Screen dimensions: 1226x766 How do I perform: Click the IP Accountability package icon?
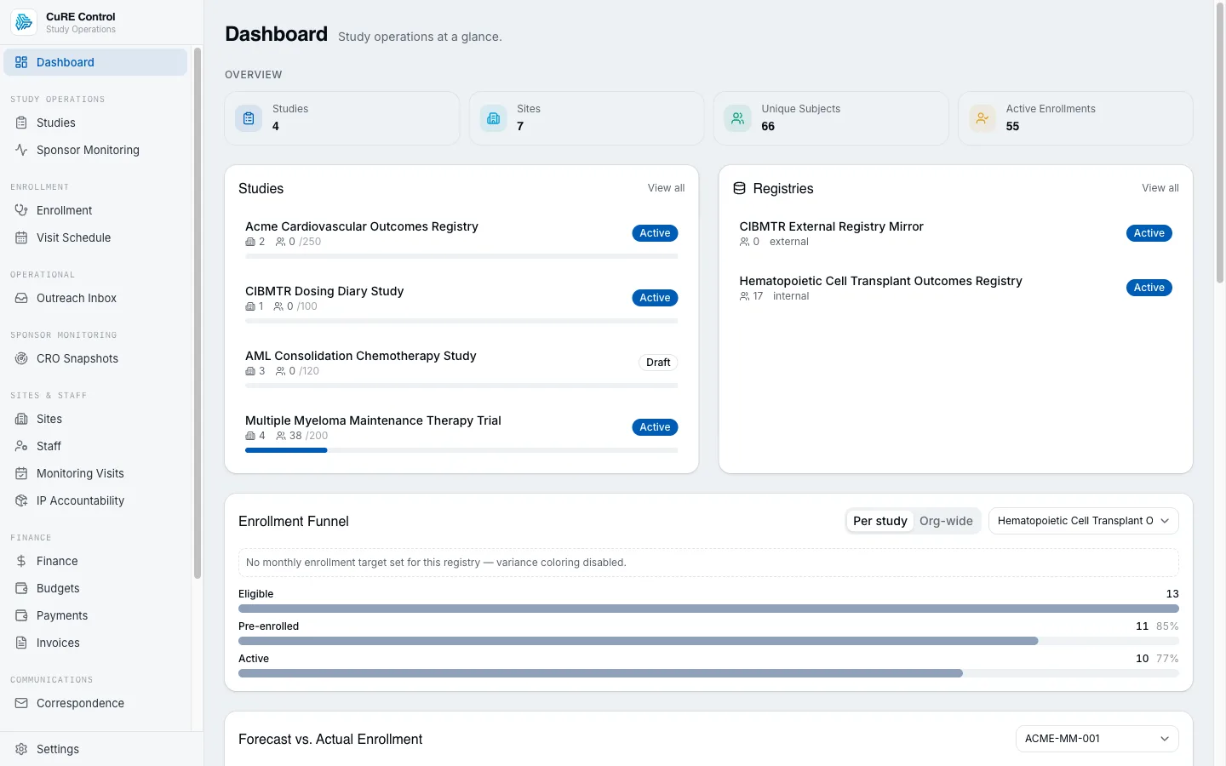click(21, 500)
